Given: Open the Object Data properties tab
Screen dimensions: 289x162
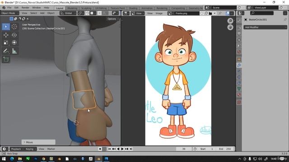Looking at the screenshot, I should click(x=239, y=89).
